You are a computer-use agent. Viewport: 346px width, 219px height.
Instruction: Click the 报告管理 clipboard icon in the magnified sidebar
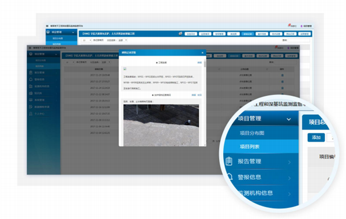coord(229,161)
